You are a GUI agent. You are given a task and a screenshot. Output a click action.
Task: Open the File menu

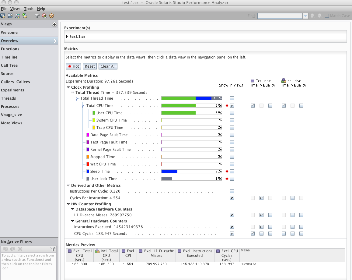point(4,9)
